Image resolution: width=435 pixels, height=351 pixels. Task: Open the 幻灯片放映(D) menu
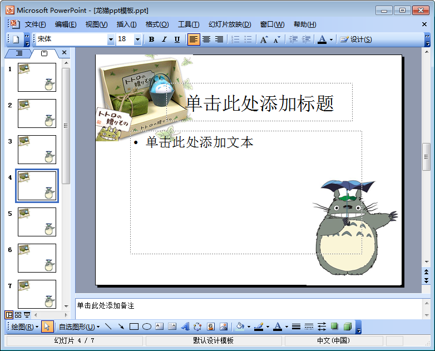pyautogui.click(x=229, y=24)
